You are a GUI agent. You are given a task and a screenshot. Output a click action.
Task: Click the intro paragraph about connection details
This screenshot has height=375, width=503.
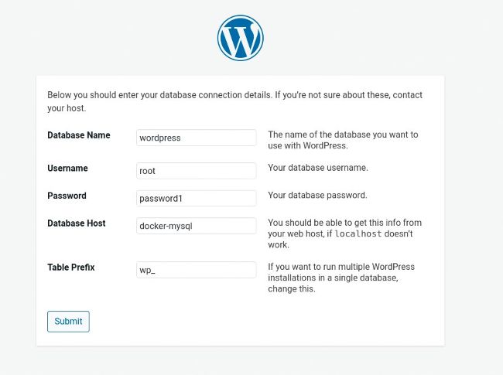234,101
